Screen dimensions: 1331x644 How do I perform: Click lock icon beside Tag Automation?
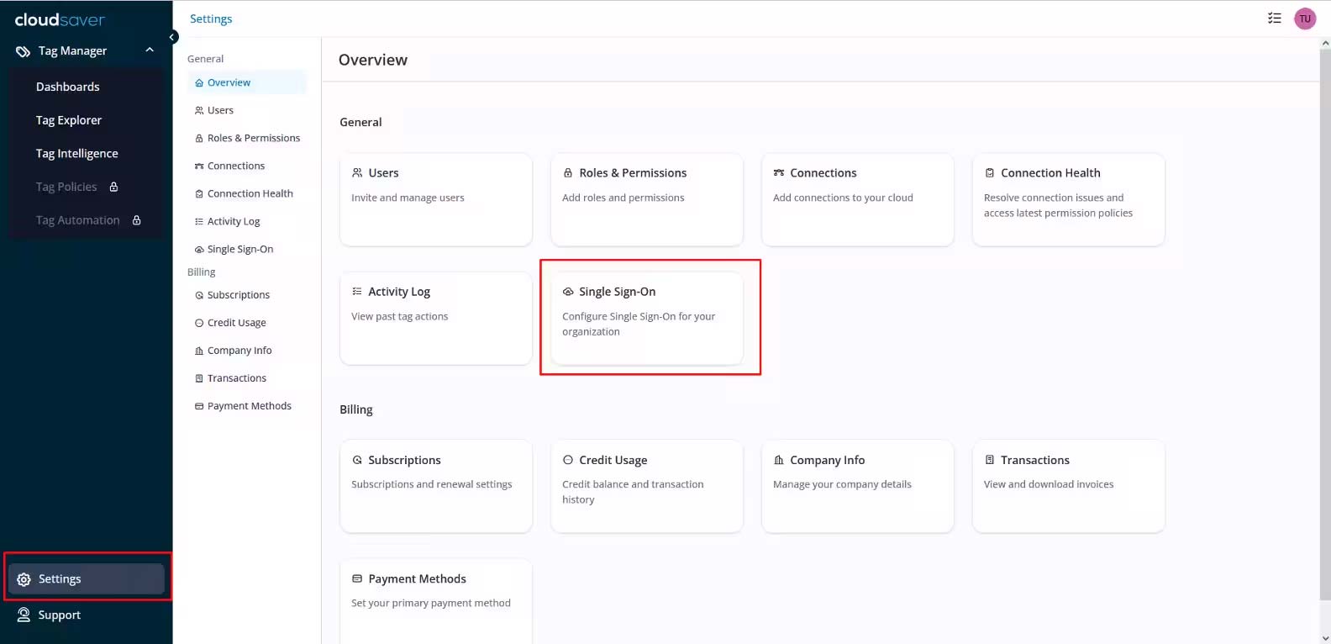[x=136, y=220]
